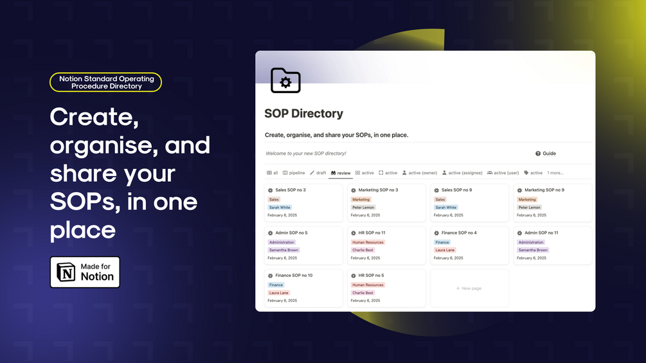This screenshot has width=646, height=363.
Task: Click gear icon on HR SOP no 5
Action: [x=354, y=276]
